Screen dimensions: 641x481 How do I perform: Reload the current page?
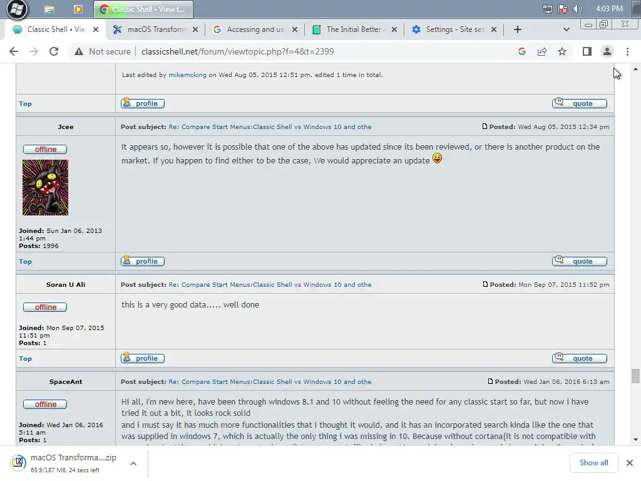54,51
